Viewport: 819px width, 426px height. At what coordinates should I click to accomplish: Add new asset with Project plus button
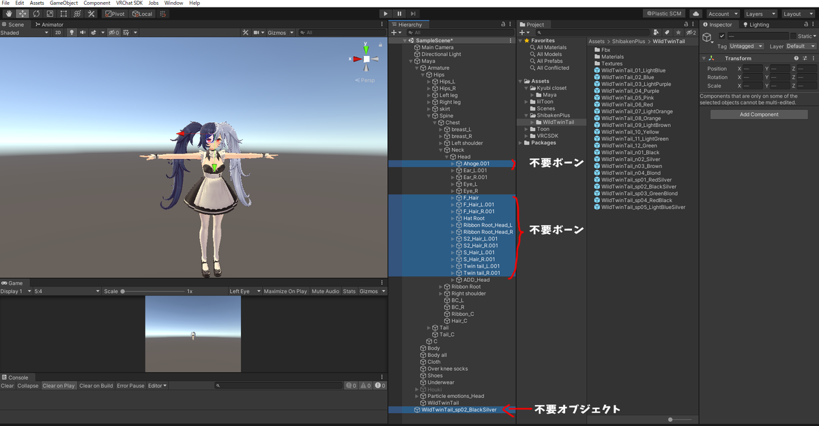pos(523,33)
